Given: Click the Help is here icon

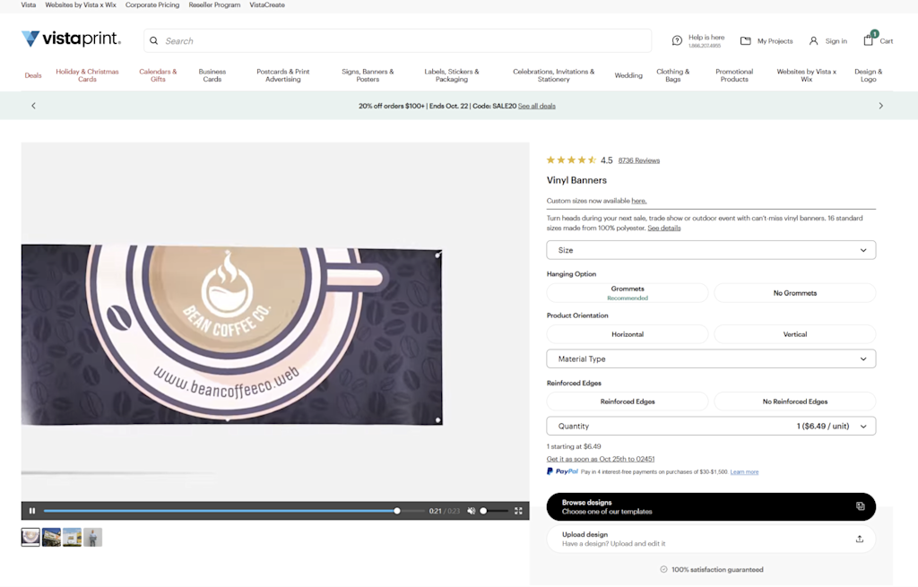Looking at the screenshot, I should click(677, 40).
